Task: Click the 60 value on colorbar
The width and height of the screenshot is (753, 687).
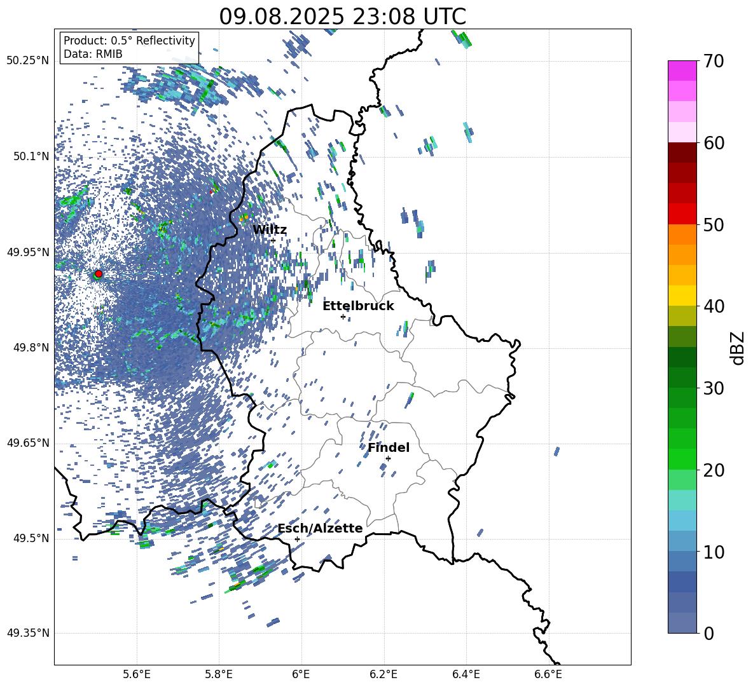Action: pyautogui.click(x=714, y=143)
